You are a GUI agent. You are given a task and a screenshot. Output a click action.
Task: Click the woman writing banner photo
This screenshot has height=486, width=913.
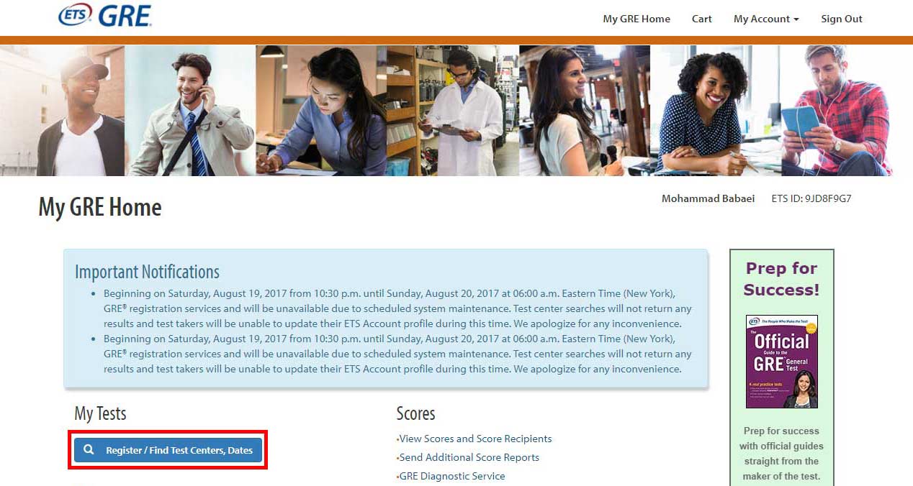321,111
